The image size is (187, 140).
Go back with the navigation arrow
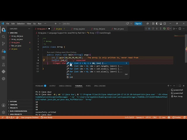[56, 24]
